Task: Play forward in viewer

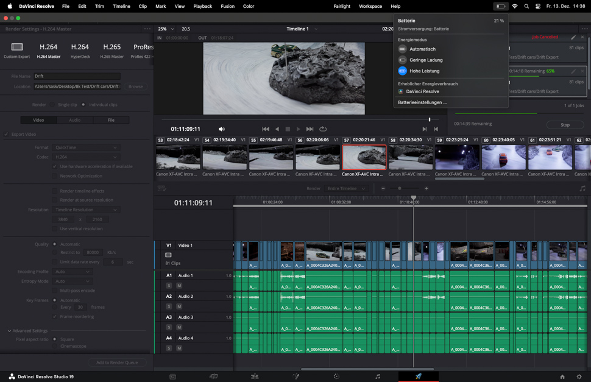Action: [x=298, y=129]
